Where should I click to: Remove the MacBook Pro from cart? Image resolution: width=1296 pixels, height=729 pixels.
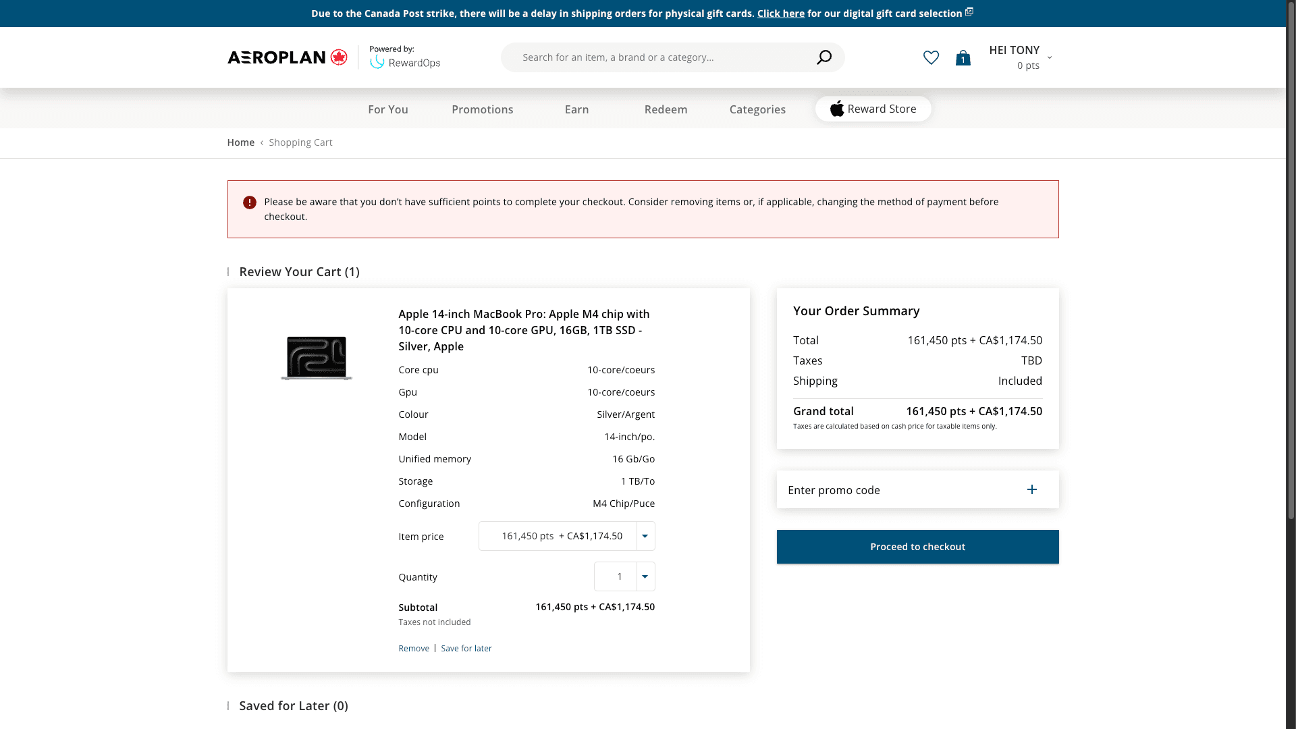pos(414,648)
